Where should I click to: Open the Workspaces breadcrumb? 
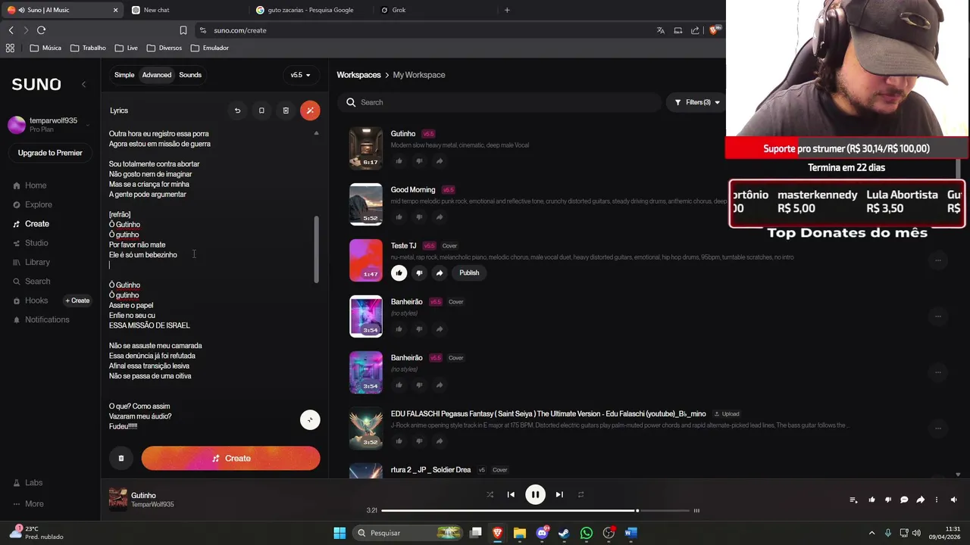click(x=358, y=75)
